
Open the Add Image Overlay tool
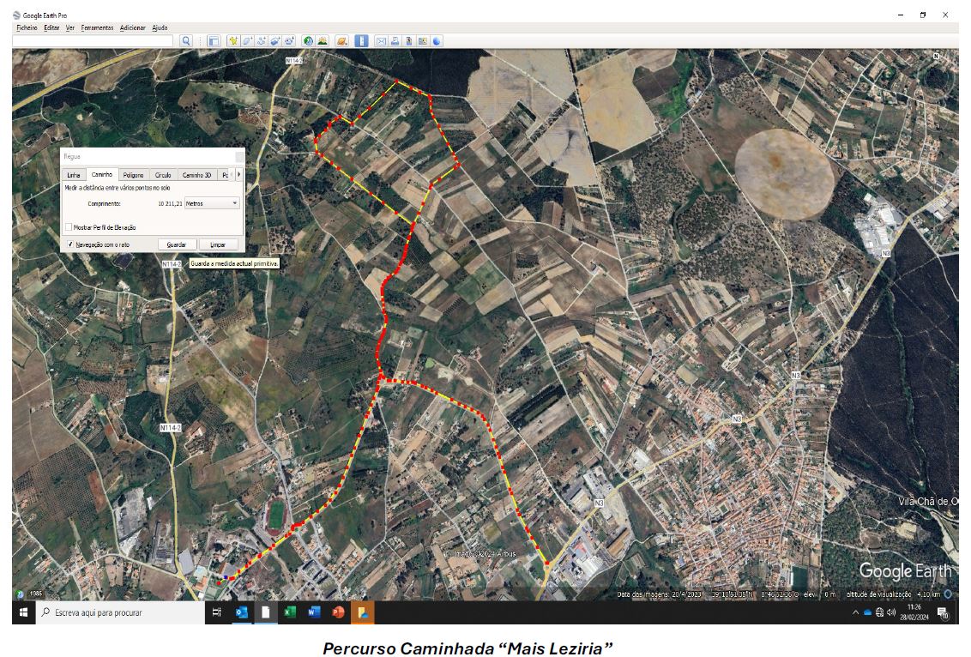pos(275,40)
